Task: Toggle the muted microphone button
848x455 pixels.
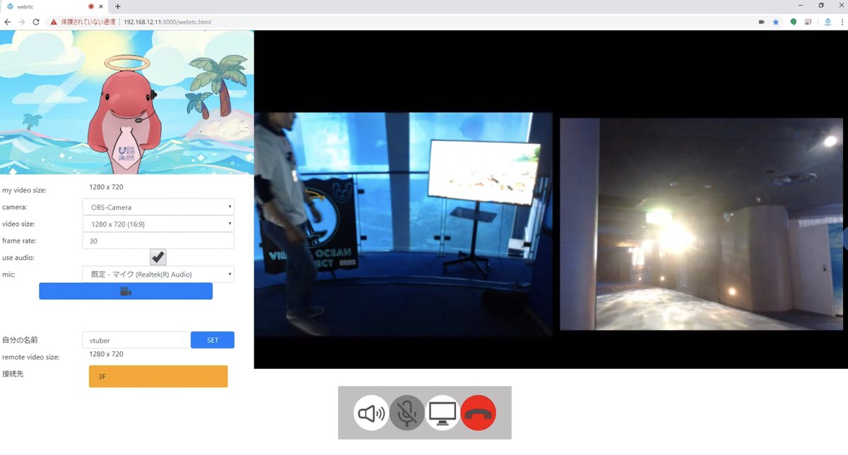Action: (x=407, y=413)
